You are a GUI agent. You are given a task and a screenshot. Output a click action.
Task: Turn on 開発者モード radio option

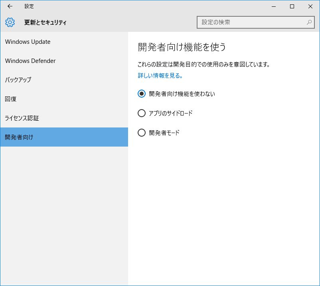tap(142, 133)
